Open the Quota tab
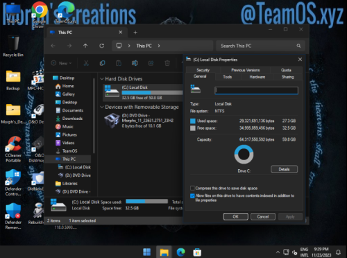The width and height of the screenshot is (347, 258). [x=286, y=70]
